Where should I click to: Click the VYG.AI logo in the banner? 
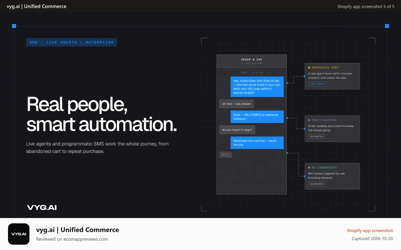(x=42, y=207)
